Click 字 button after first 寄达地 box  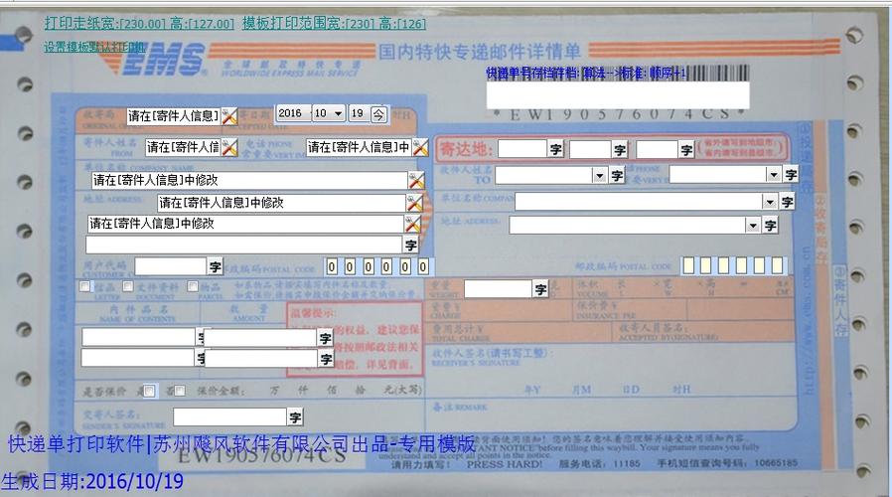click(x=556, y=149)
